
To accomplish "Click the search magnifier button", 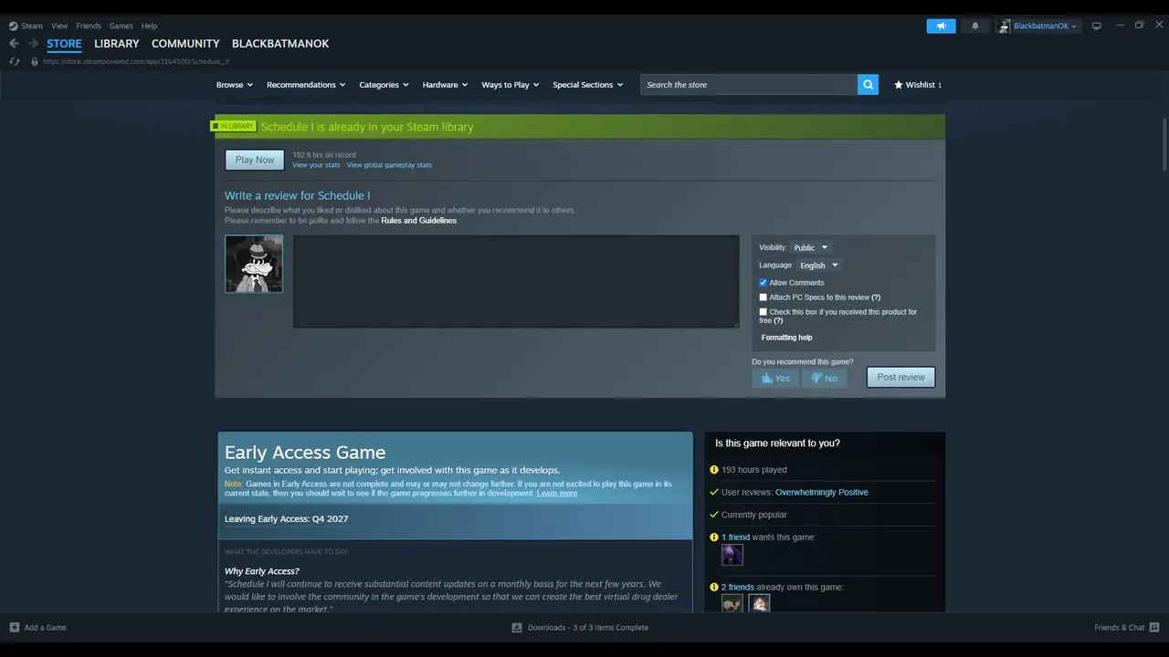I will coord(868,85).
